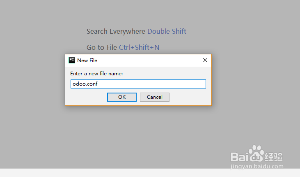Click the grey editor background below the dialog
Viewport: 300px width, 177px height.
[138, 134]
